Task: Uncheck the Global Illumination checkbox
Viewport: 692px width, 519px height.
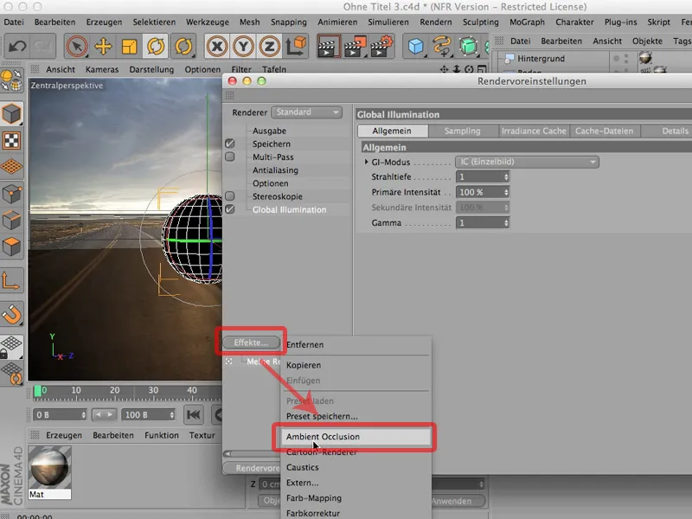Action: [229, 209]
